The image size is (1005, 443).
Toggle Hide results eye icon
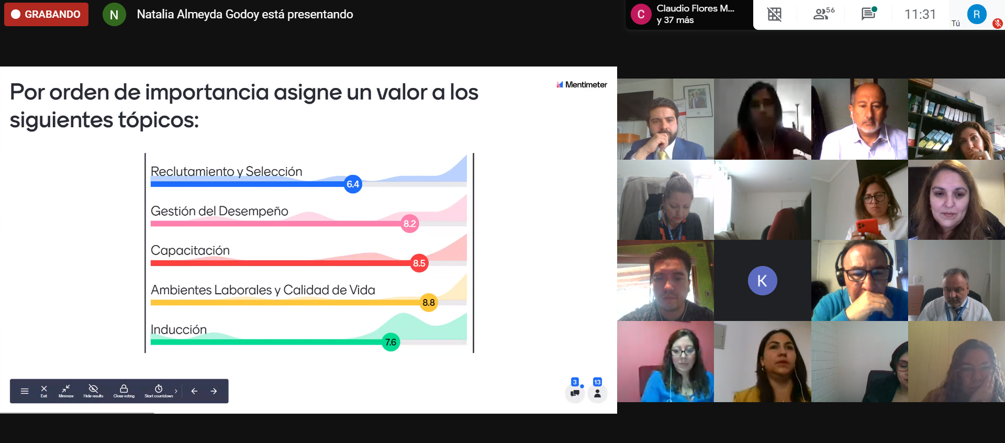point(93,391)
